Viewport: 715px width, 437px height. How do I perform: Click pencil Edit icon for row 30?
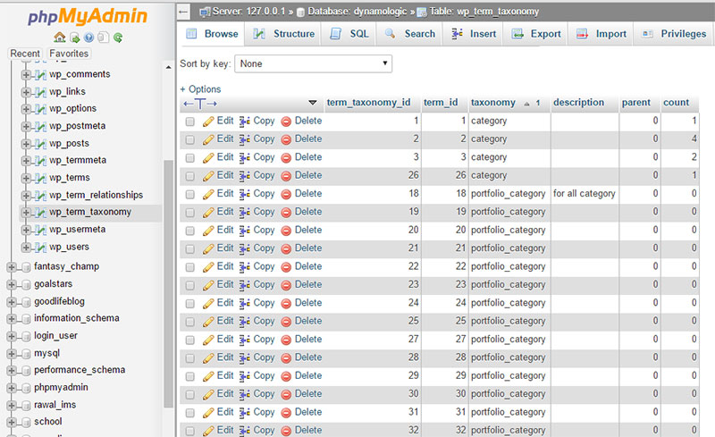208,395
